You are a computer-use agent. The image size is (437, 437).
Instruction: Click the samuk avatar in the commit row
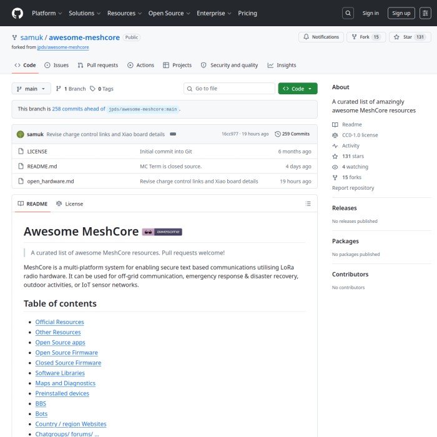tap(21, 134)
